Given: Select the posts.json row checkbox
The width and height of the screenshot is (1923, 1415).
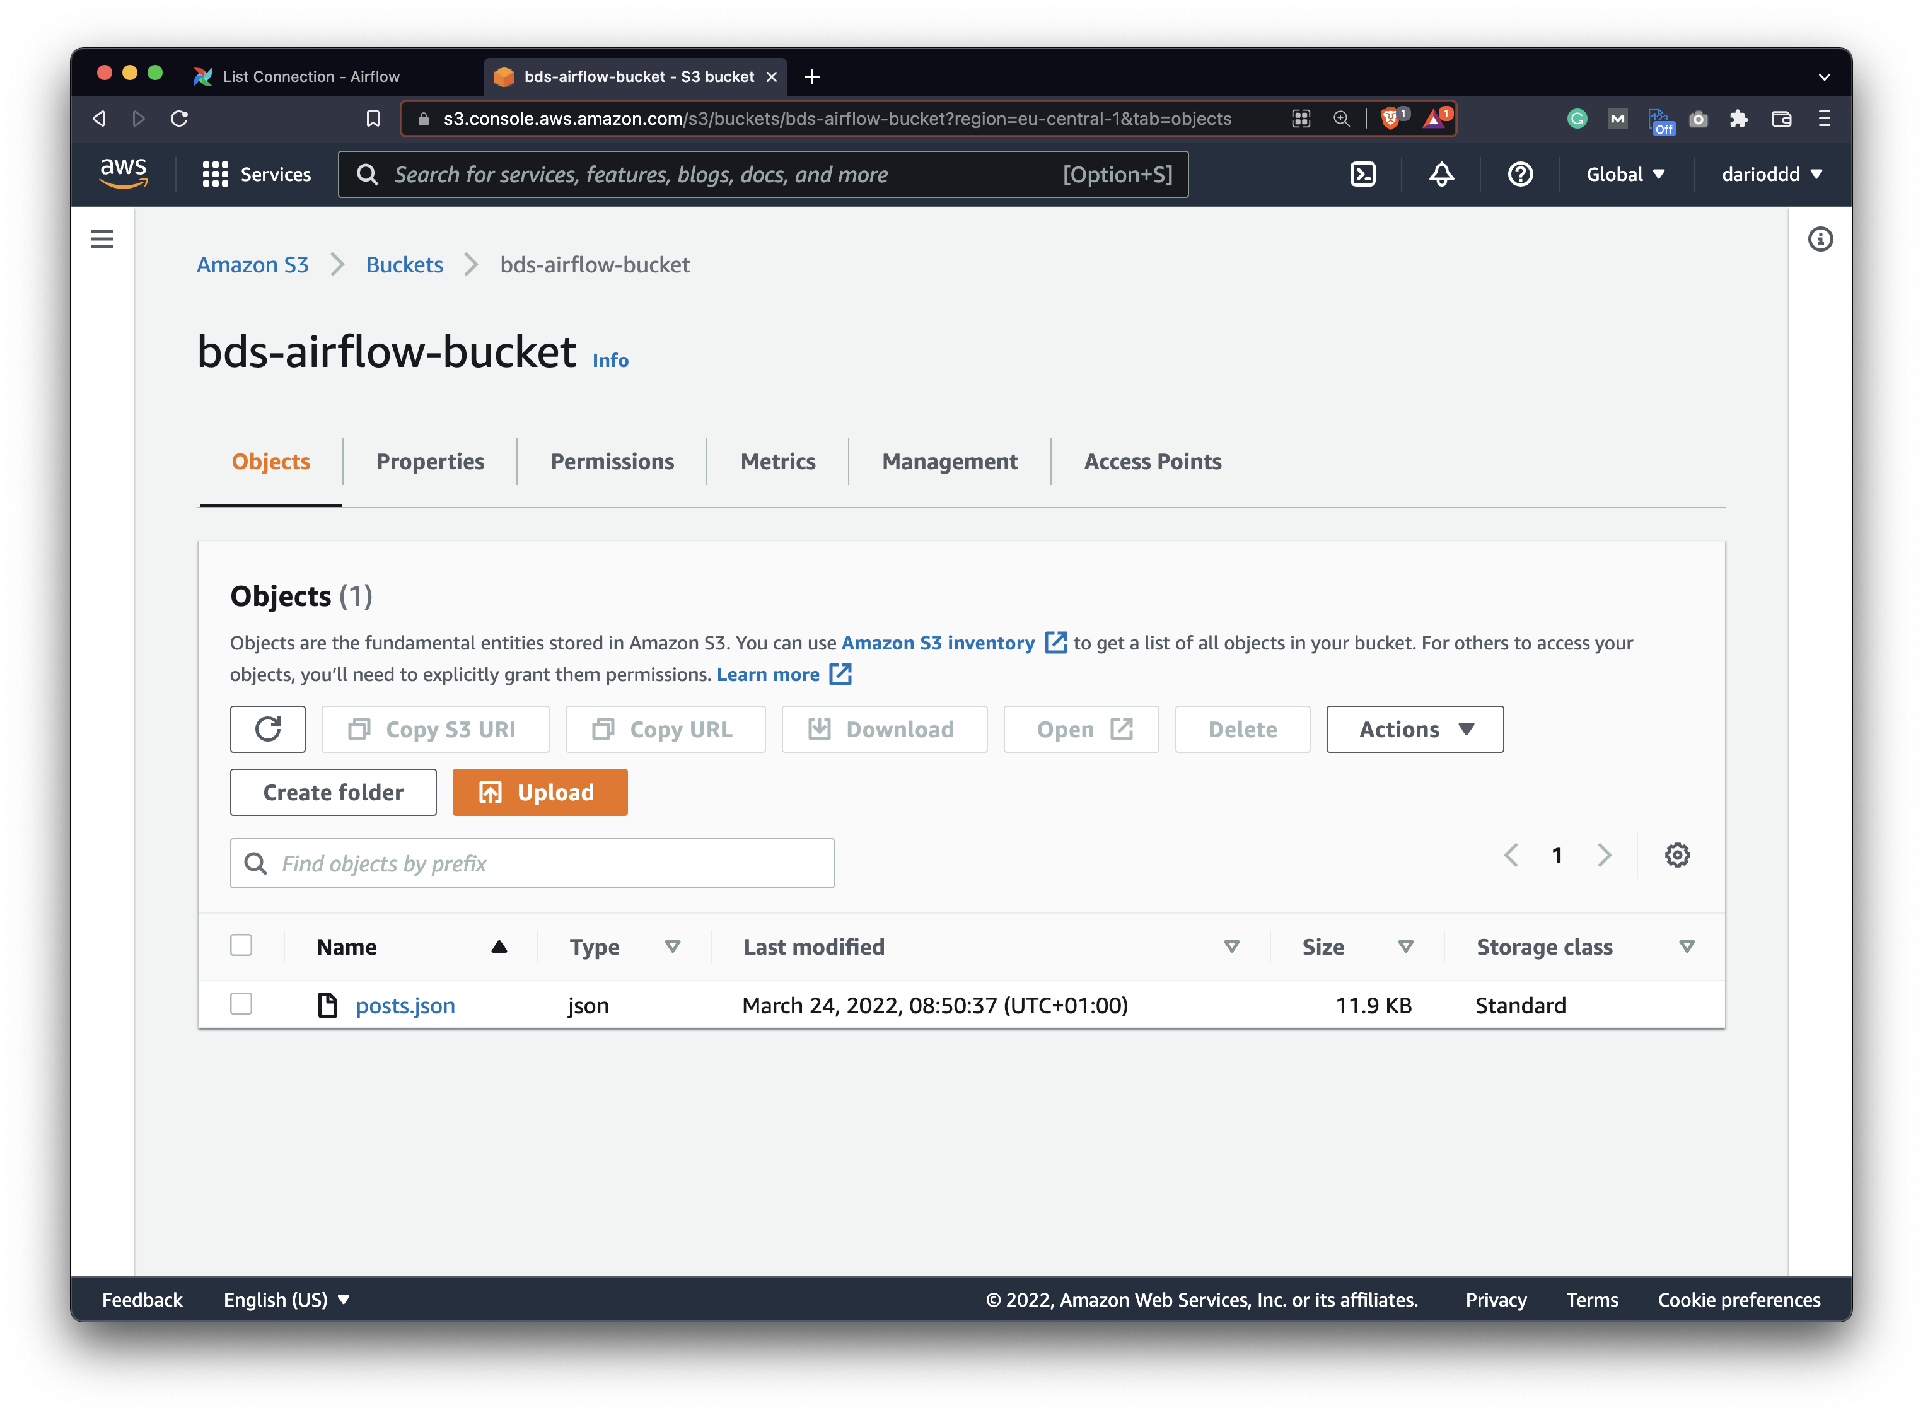Looking at the screenshot, I should [241, 1004].
